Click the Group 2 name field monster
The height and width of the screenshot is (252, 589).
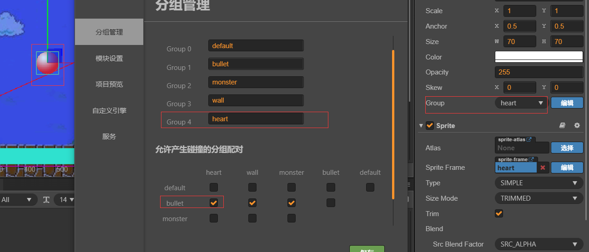[x=256, y=82]
